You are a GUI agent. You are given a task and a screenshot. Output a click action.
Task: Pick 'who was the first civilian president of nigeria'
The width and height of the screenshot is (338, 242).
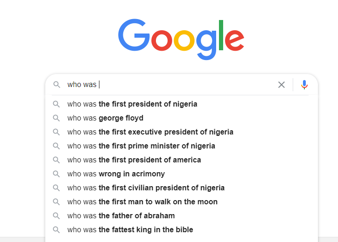tap(146, 188)
